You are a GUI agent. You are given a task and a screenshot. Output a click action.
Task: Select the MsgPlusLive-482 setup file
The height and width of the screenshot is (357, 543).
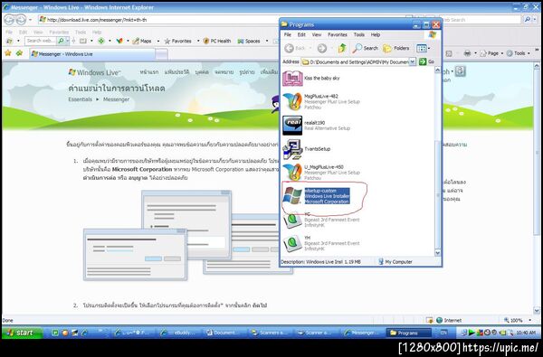321,102
